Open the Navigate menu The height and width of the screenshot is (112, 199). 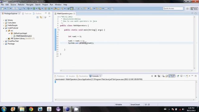(30, 5)
